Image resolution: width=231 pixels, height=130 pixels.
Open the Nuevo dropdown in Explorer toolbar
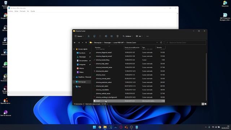pos(79,36)
